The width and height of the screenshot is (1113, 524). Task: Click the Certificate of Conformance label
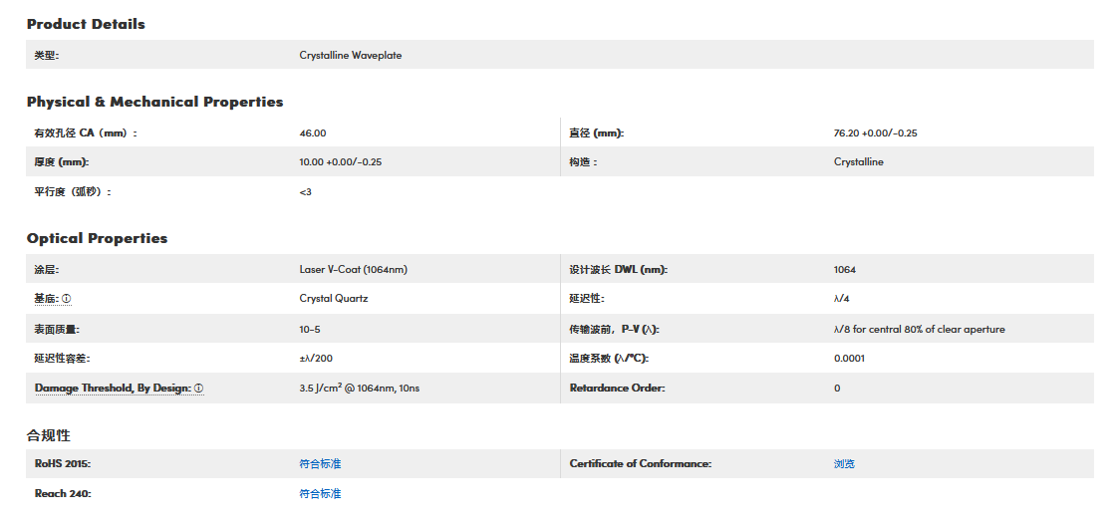[x=640, y=464]
